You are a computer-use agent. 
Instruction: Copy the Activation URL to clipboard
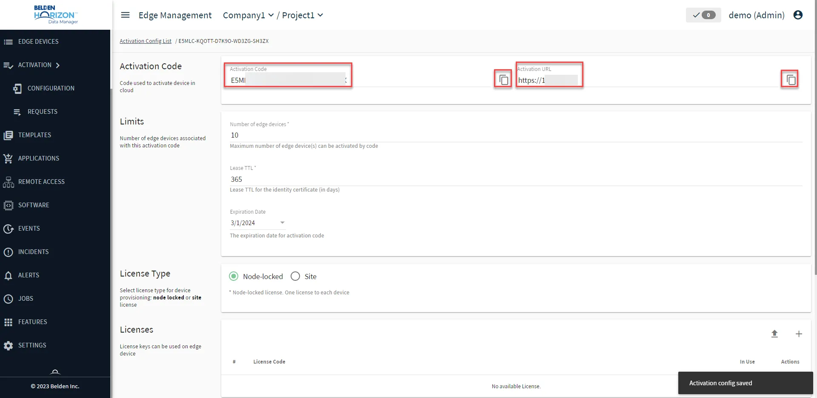point(791,80)
